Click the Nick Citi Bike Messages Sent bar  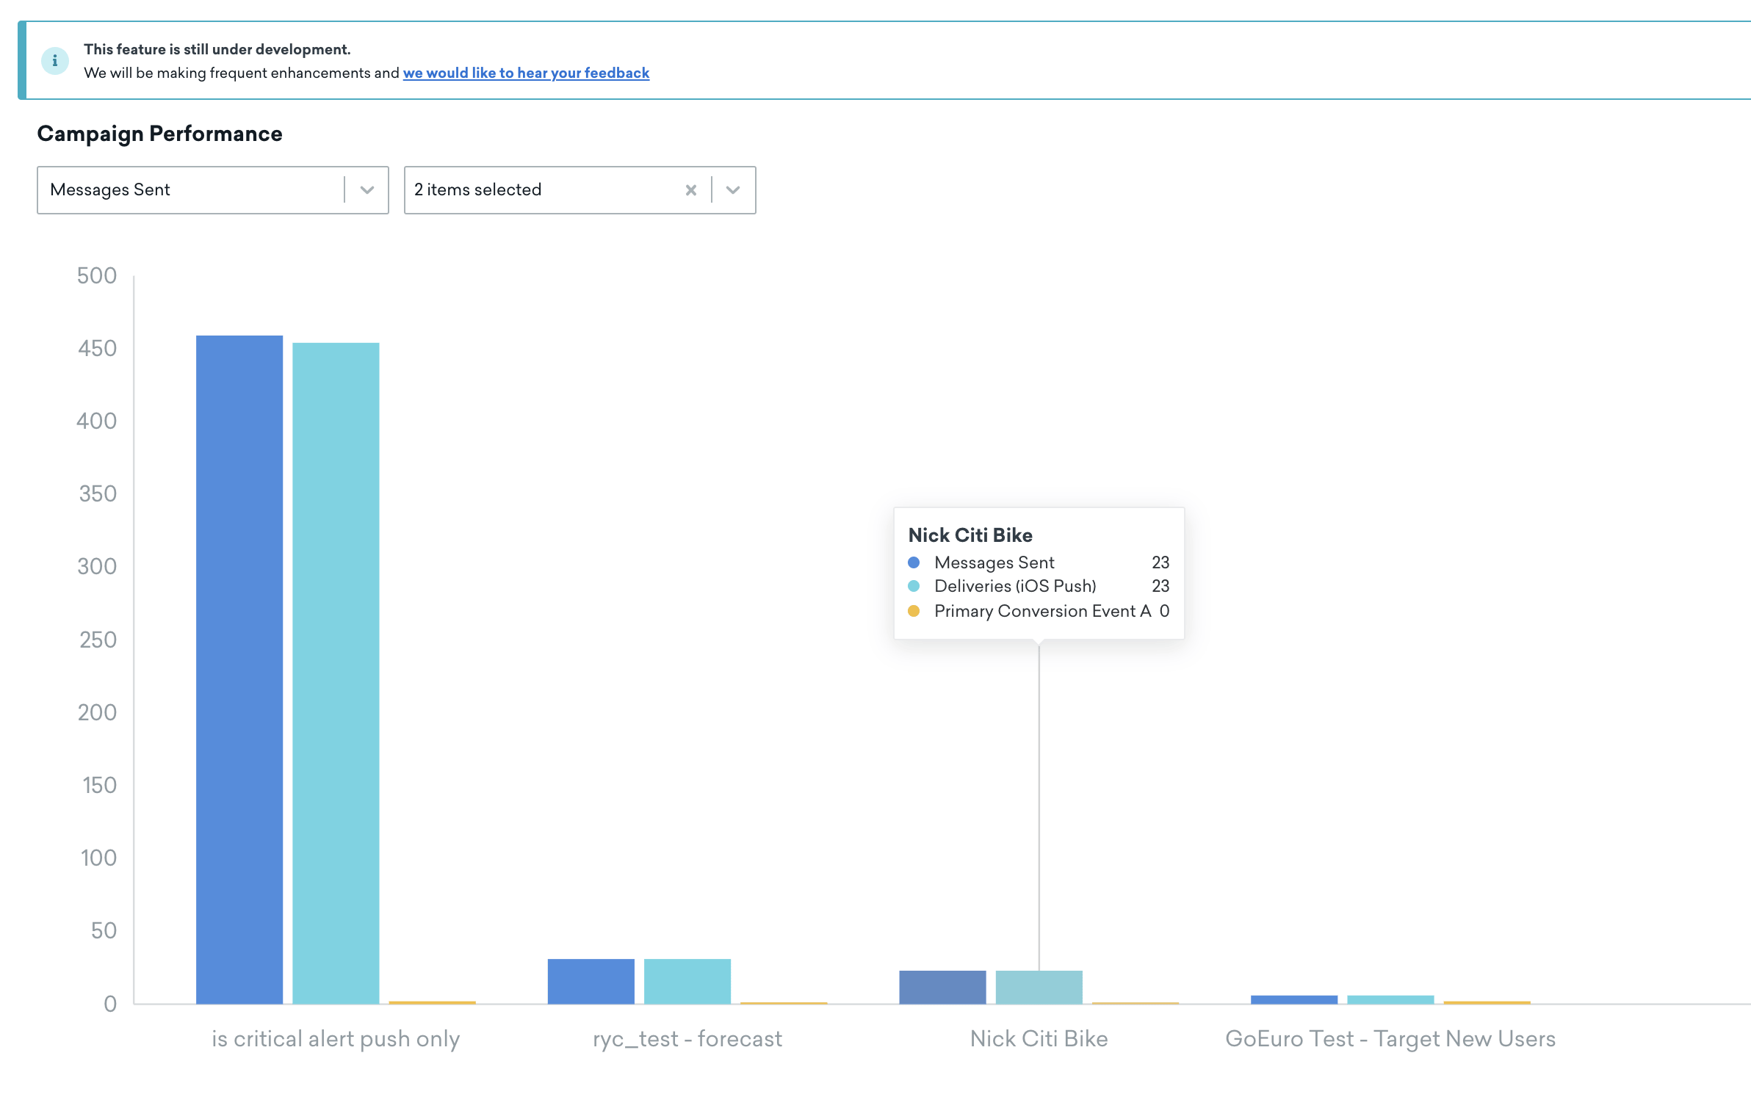tap(942, 987)
